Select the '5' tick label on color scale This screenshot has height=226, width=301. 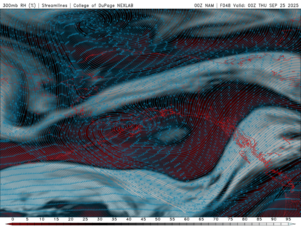tap(27, 219)
